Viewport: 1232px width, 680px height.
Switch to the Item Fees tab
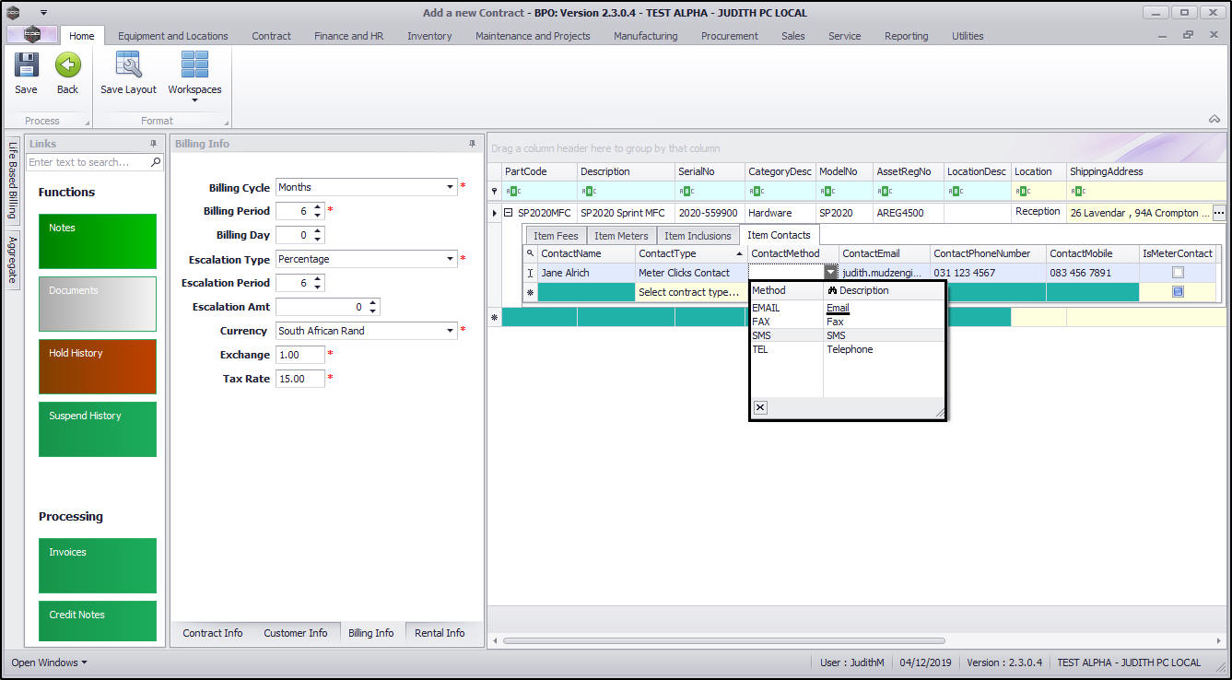pyautogui.click(x=556, y=236)
